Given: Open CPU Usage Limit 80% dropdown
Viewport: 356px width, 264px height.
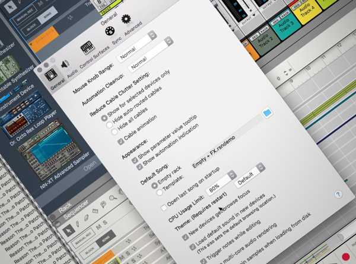Looking at the screenshot, I should (x=222, y=183).
